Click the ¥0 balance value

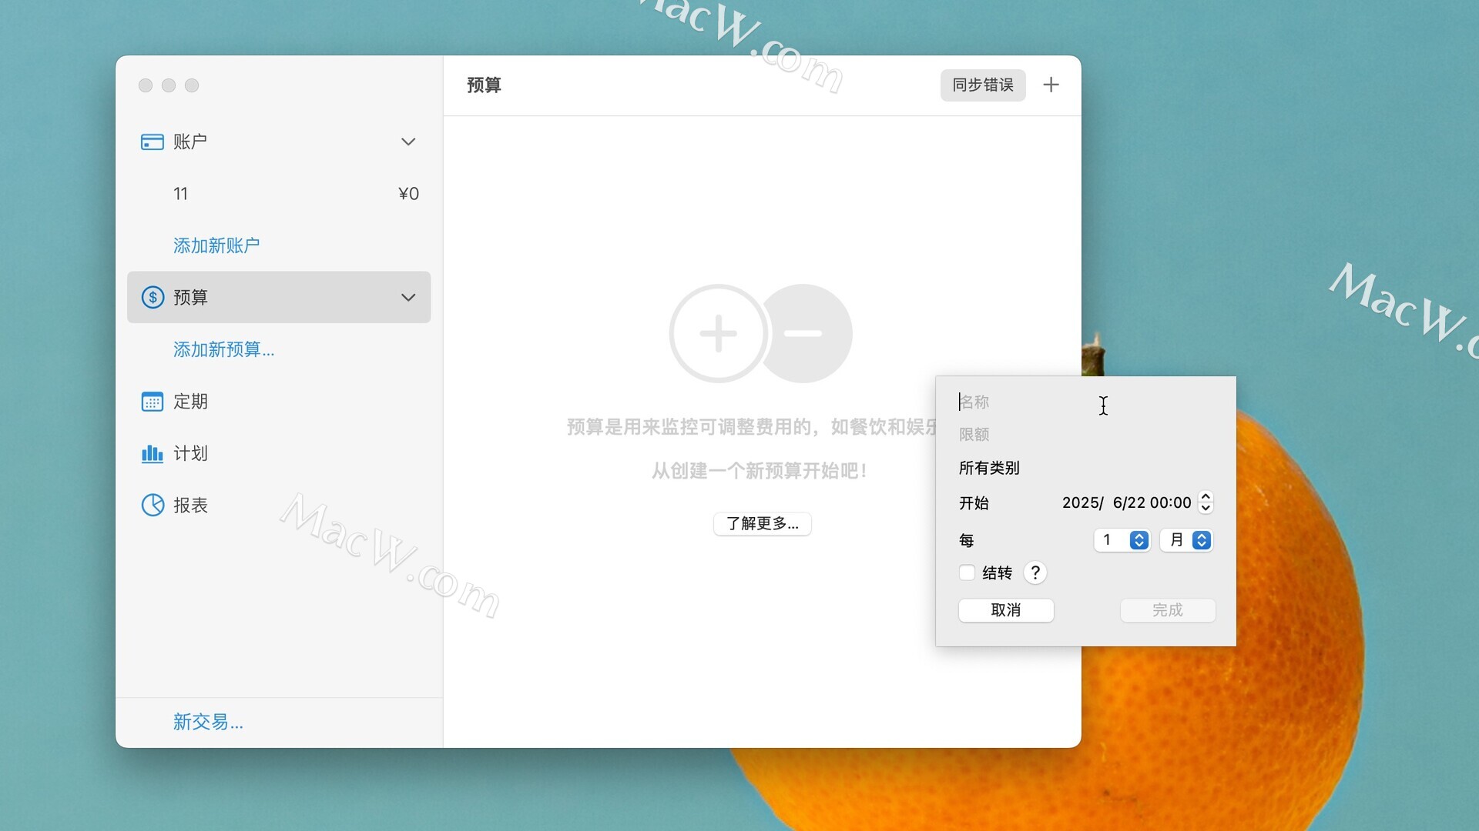(408, 193)
